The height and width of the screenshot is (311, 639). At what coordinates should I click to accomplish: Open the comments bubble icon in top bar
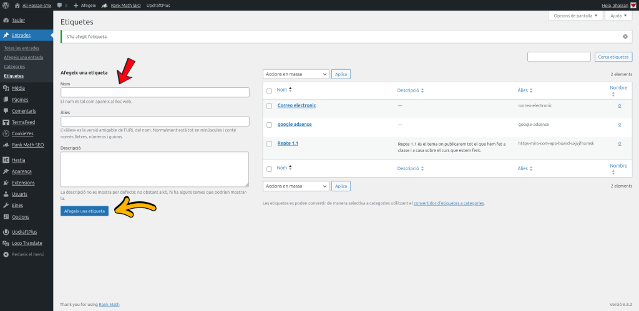(x=59, y=5)
